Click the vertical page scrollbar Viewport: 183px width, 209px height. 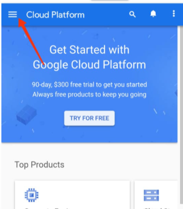click(181, 115)
